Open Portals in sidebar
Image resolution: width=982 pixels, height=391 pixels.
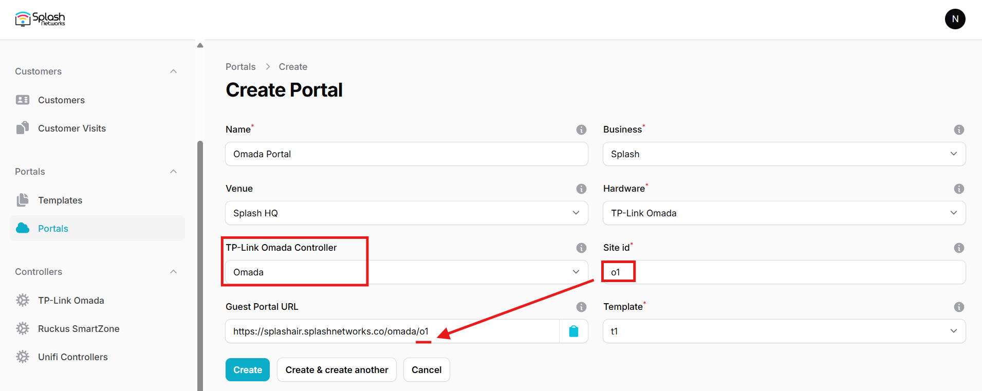pyautogui.click(x=98, y=228)
